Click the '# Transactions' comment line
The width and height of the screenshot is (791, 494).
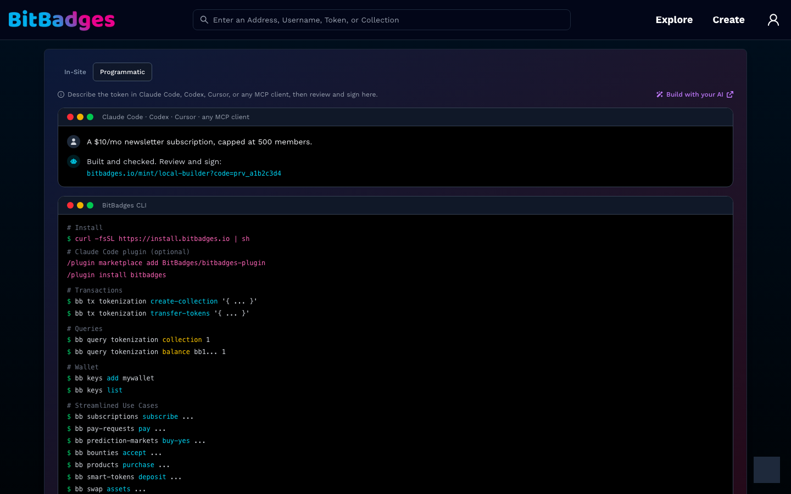click(x=94, y=290)
